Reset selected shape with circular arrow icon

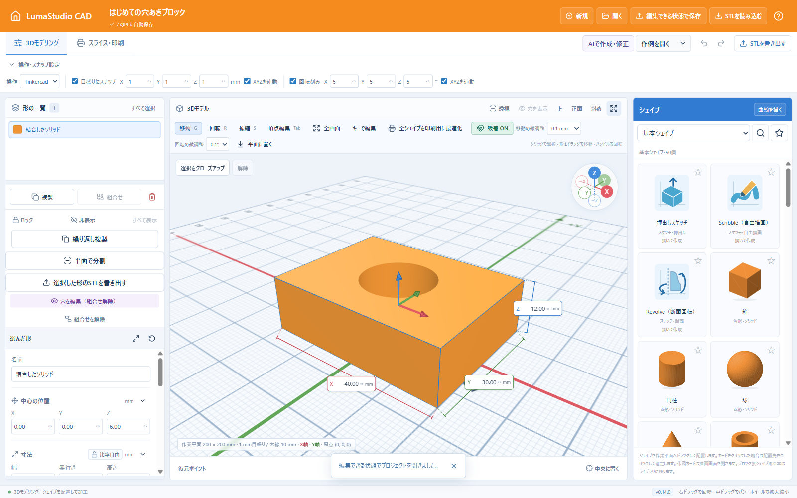(152, 338)
